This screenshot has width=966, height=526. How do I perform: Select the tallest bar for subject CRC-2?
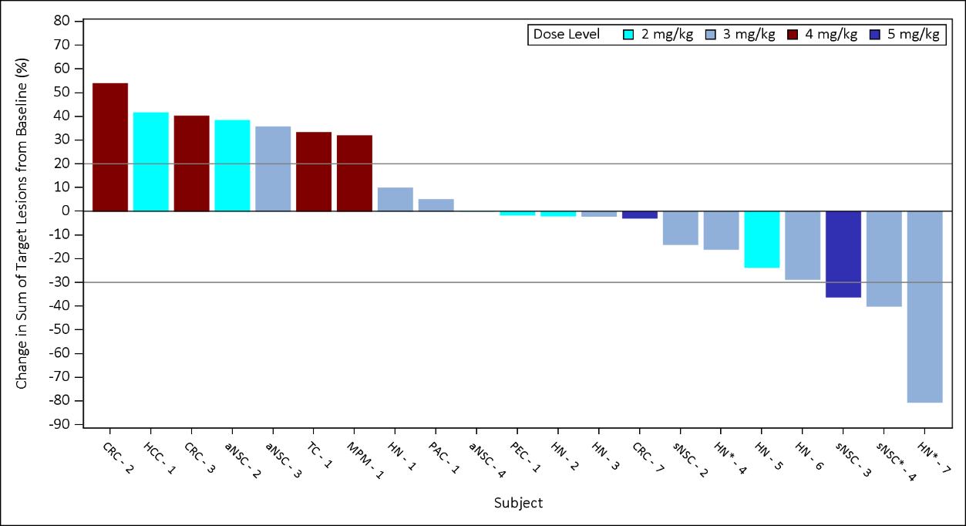[x=111, y=147]
